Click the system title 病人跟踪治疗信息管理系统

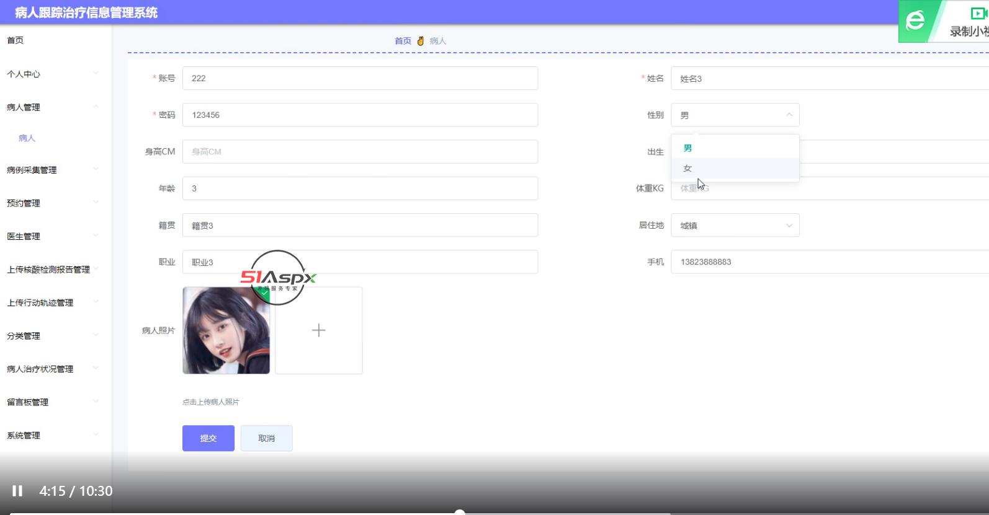point(86,12)
